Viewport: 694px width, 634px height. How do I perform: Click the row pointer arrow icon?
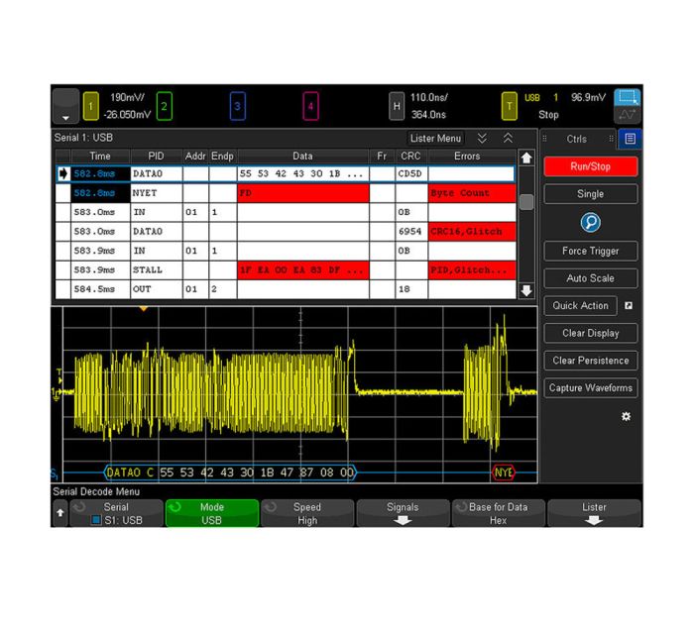click(x=63, y=173)
